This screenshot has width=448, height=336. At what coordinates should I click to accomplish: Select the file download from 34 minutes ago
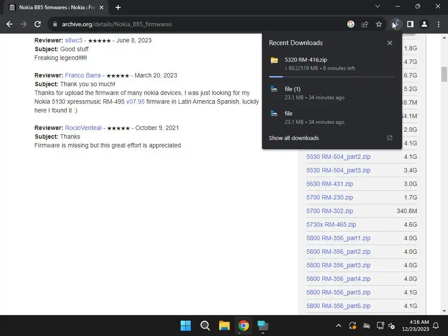[x=332, y=117]
